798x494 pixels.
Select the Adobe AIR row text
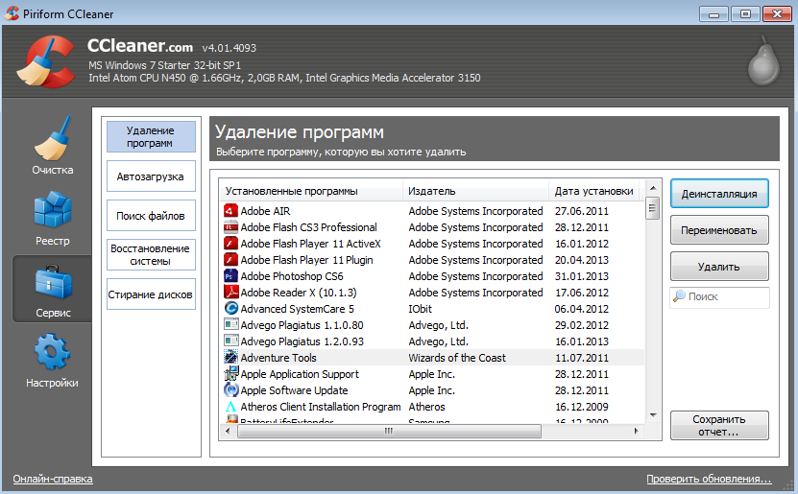click(266, 211)
